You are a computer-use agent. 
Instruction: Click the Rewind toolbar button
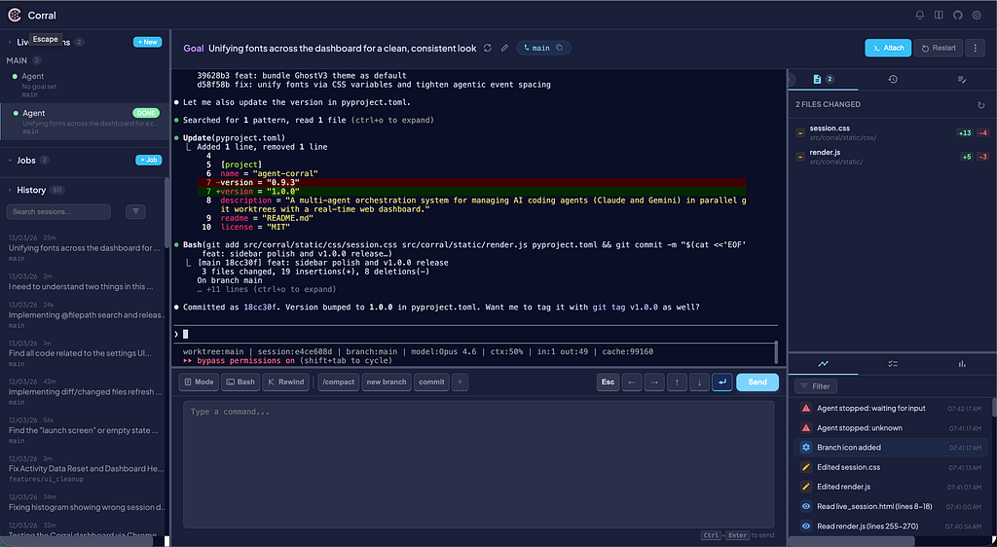point(285,382)
